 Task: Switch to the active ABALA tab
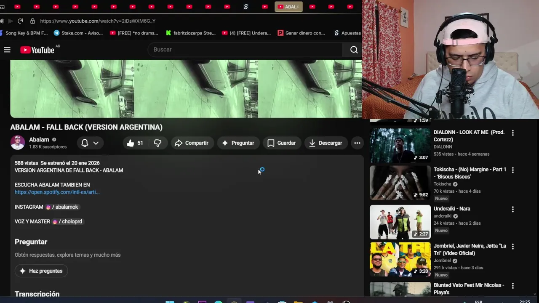click(x=288, y=7)
